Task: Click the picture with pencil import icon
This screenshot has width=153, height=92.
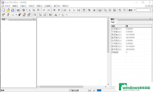Action: point(24,15)
